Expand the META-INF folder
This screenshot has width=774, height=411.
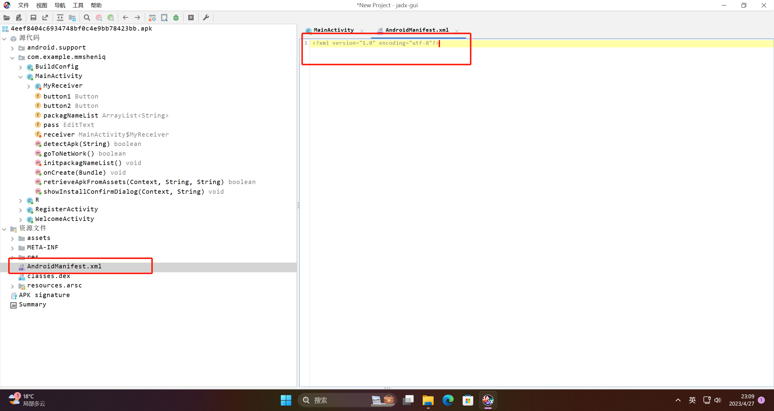click(x=12, y=248)
